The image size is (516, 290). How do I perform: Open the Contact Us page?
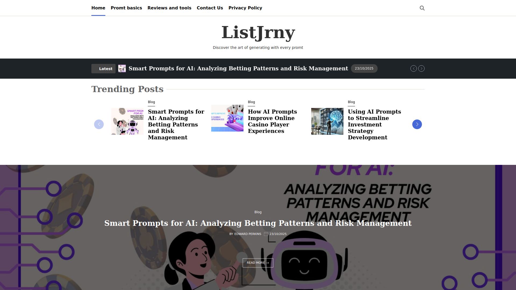click(210, 8)
